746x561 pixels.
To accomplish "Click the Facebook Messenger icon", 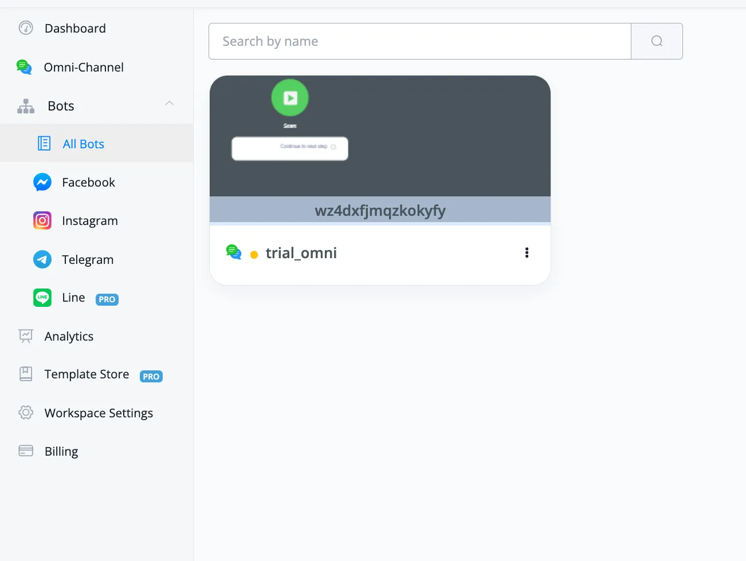I will tap(42, 182).
